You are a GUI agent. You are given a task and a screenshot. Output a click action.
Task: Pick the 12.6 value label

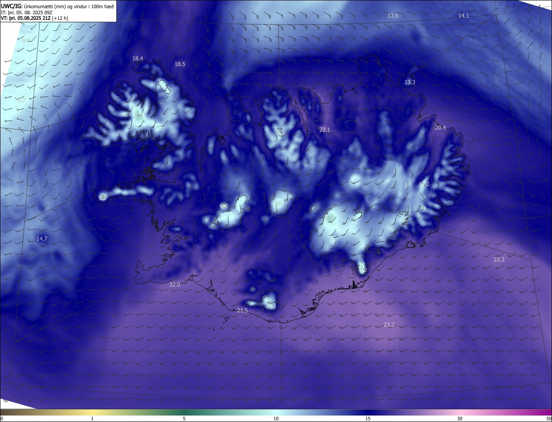click(393, 16)
